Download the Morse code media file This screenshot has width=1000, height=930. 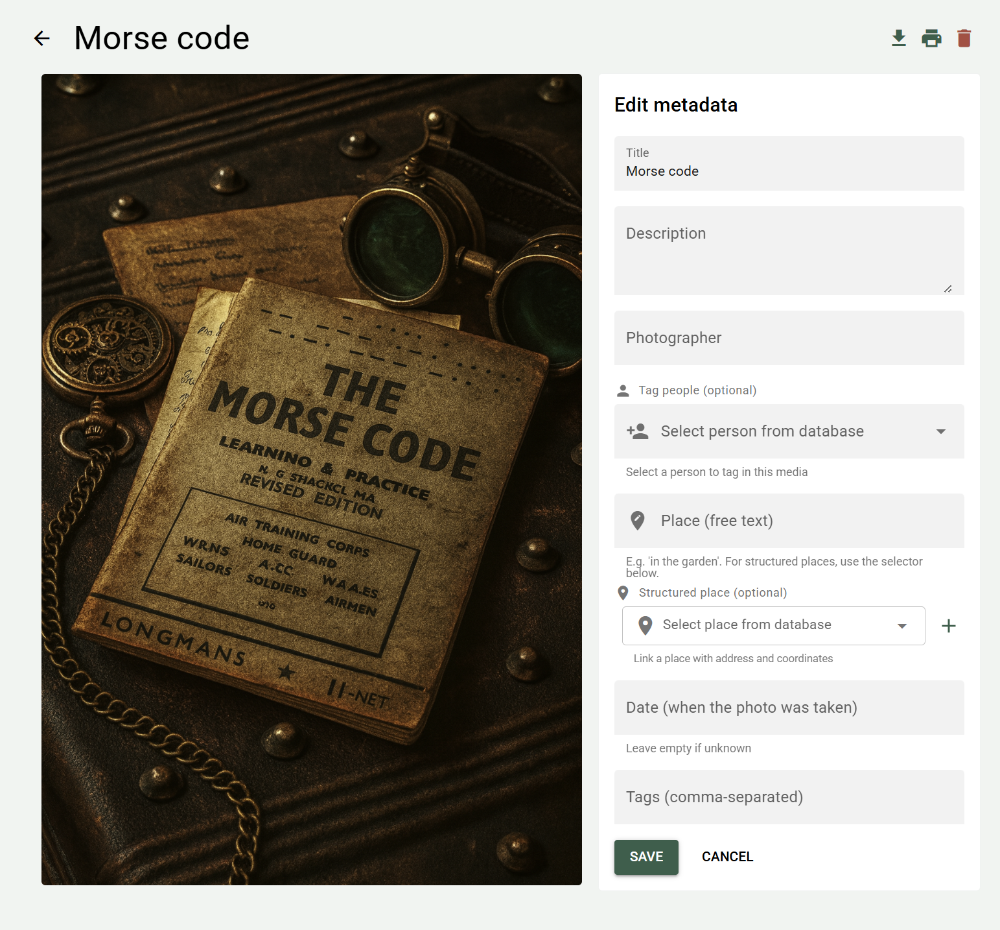898,38
